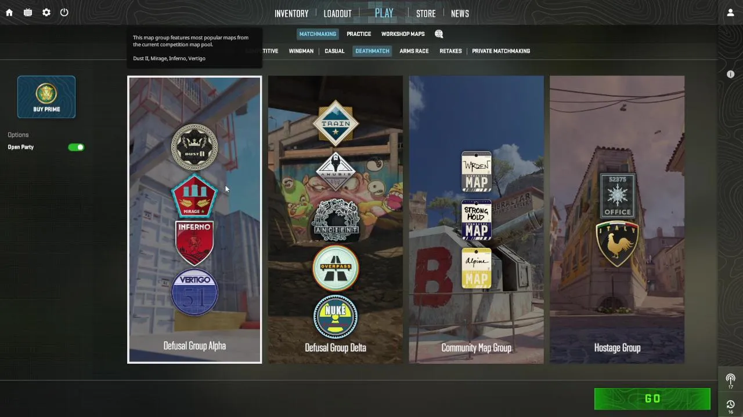Screen dimensions: 743x417
Task: Click the Options heading text
Action: click(18, 135)
